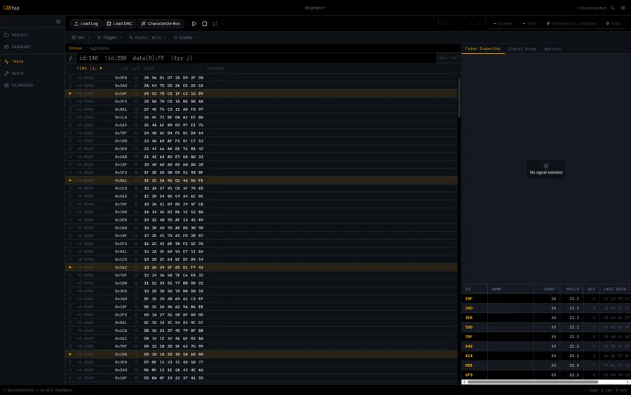The image size is (631, 395).
Task: Click the aggregate table horizontal scrollbar
Action: tap(532, 382)
